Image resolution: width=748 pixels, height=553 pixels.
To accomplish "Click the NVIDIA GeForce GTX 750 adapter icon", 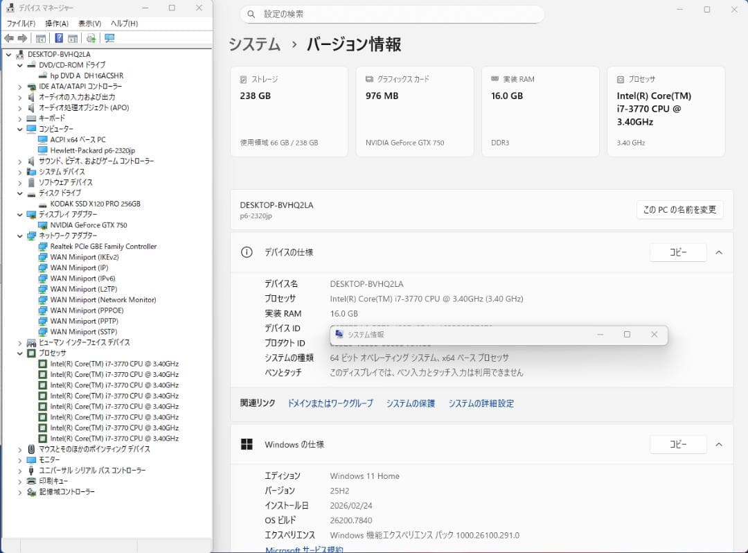I will point(42,225).
